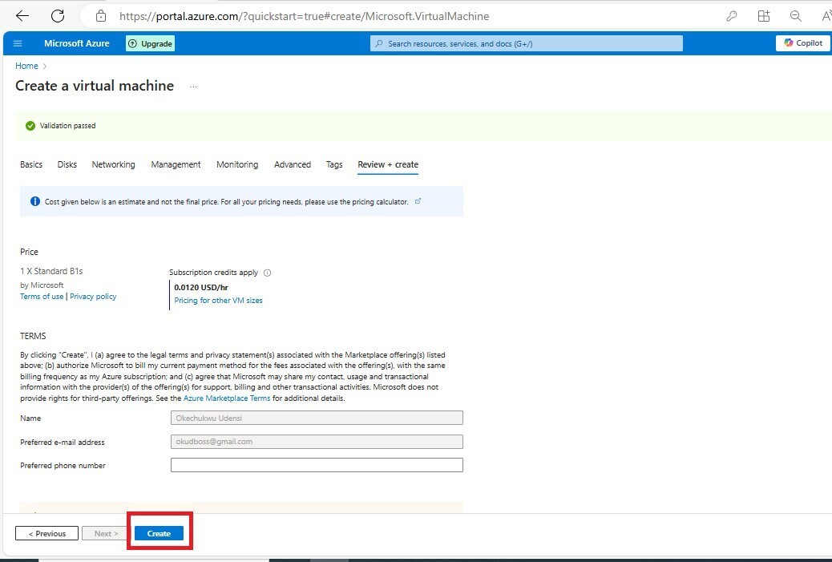832x562 pixels.
Task: Switch to the Basics tab
Action: pos(31,164)
